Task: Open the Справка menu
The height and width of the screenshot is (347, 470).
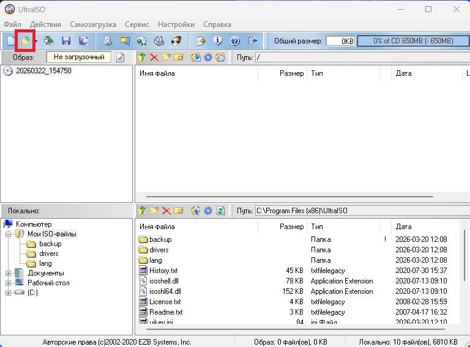Action: click(217, 24)
